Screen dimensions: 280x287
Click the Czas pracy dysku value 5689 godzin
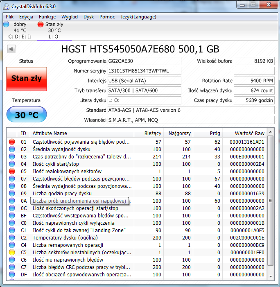point(254,100)
